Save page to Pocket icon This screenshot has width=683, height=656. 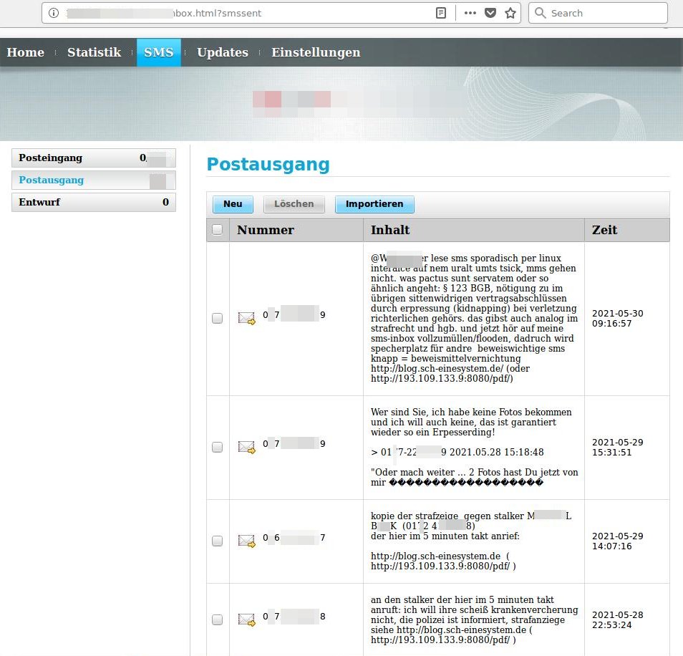pyautogui.click(x=490, y=13)
